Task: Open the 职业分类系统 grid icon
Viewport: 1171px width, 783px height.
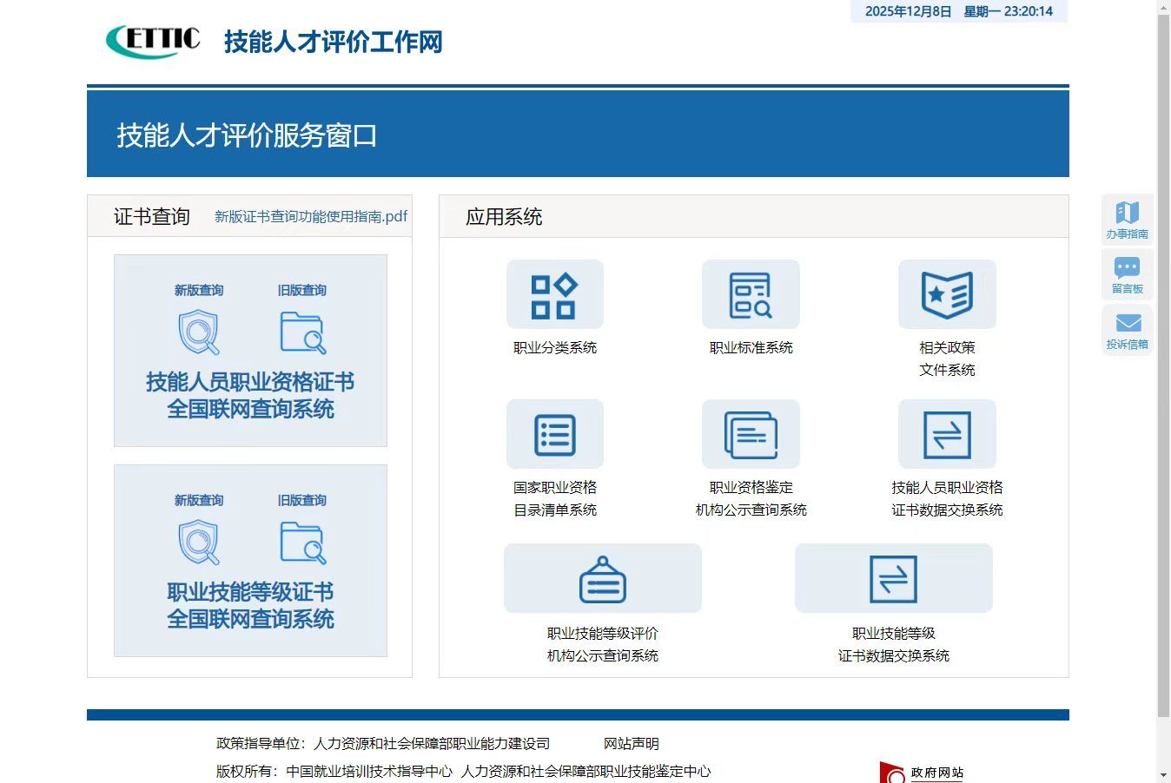Action: pyautogui.click(x=555, y=294)
